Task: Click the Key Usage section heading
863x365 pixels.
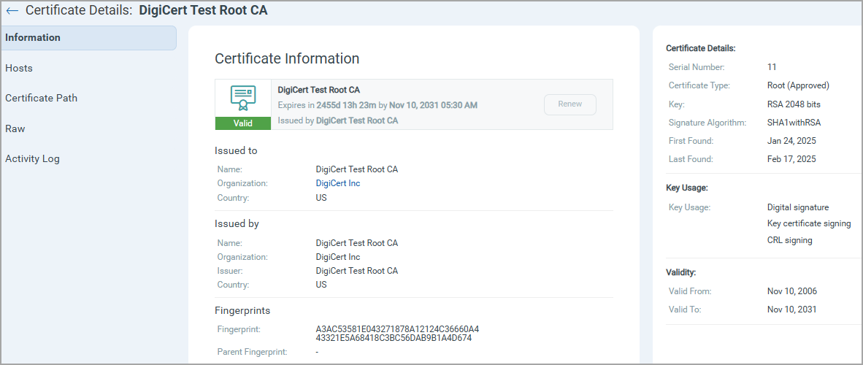Action: click(687, 188)
